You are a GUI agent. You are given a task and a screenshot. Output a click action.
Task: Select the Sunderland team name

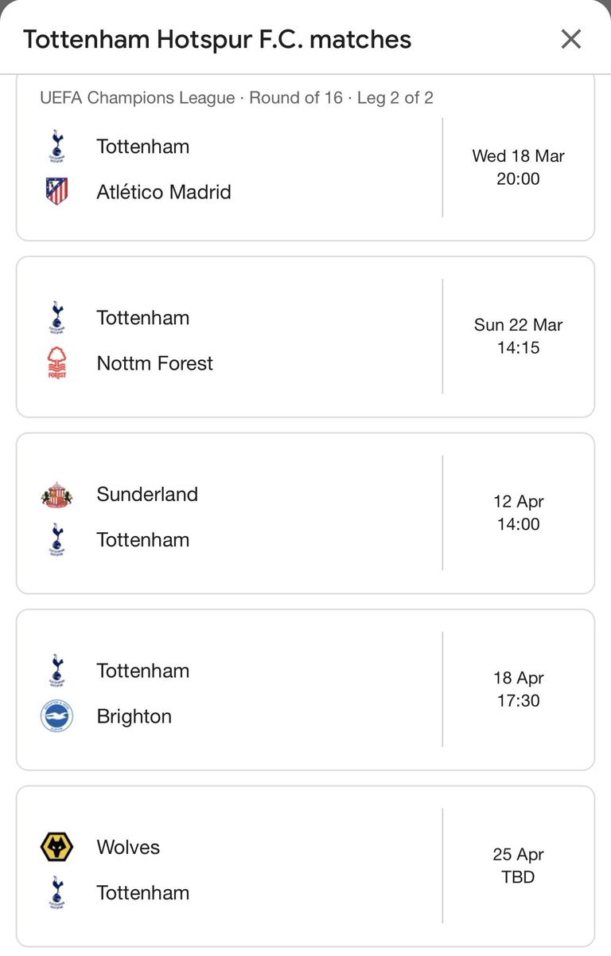point(147,494)
